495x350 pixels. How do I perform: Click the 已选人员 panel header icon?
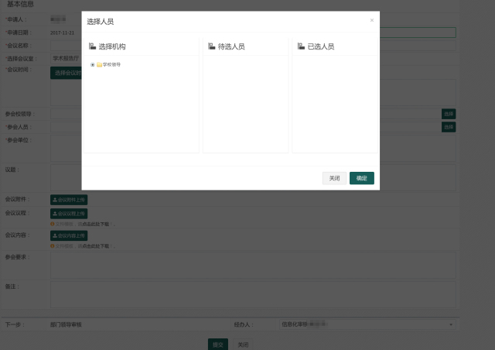(x=302, y=46)
